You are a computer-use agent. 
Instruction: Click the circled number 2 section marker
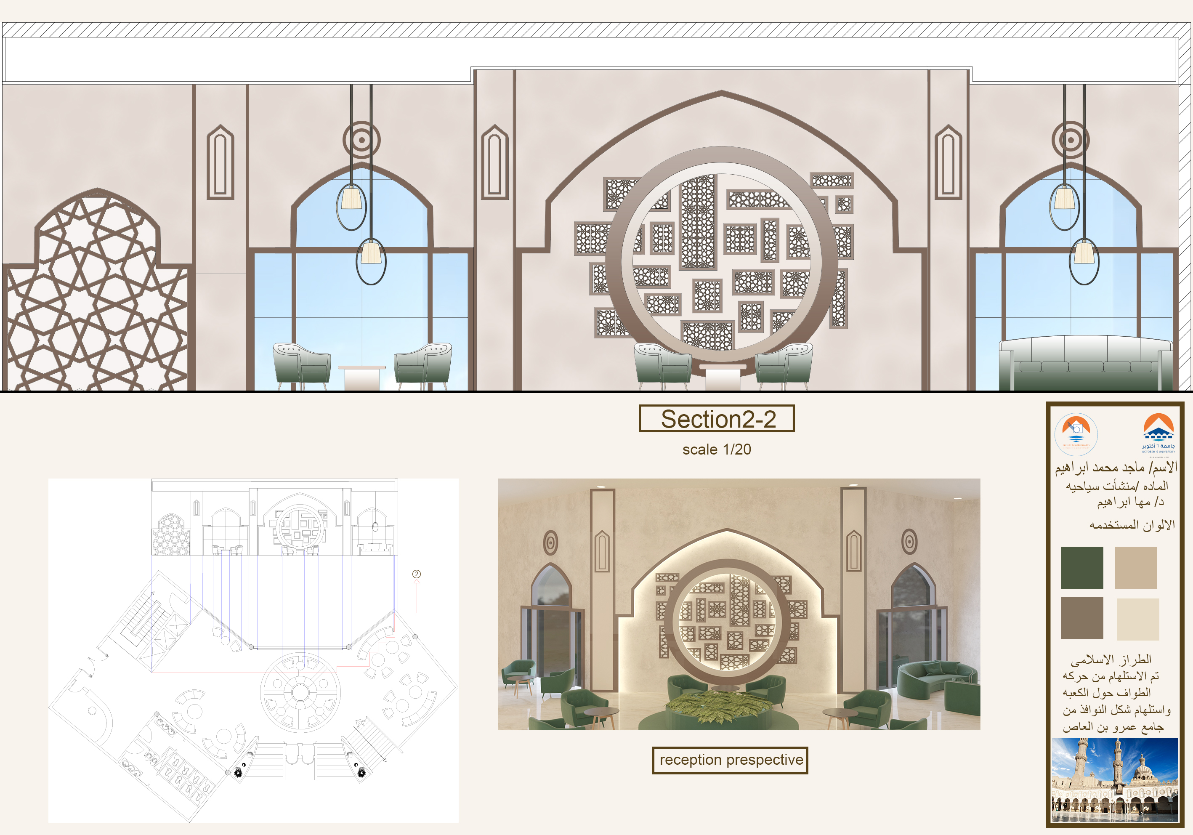tap(416, 574)
